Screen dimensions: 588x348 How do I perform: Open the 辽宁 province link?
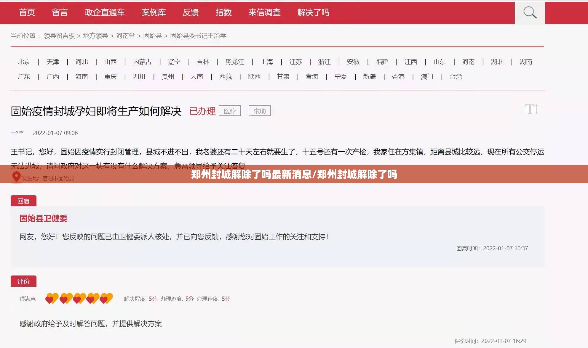[174, 62]
